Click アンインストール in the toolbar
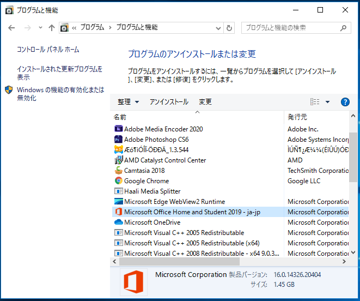Viewport: 360px width, 301px height. pyautogui.click(x=169, y=101)
